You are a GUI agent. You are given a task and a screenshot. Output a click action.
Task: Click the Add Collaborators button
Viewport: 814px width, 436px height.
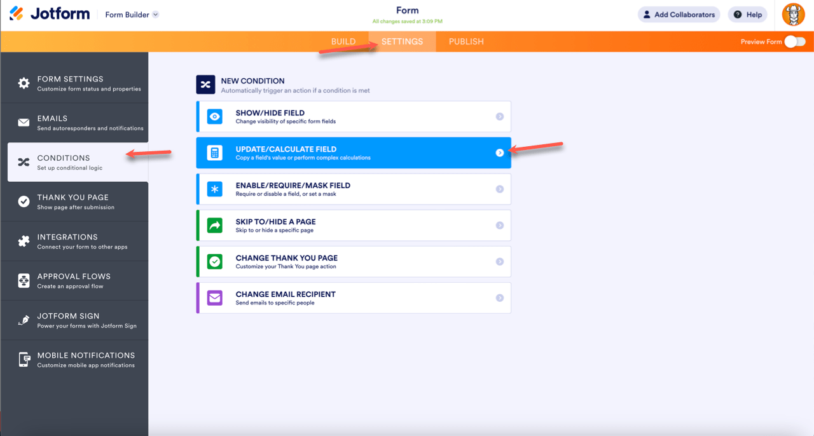[679, 15]
